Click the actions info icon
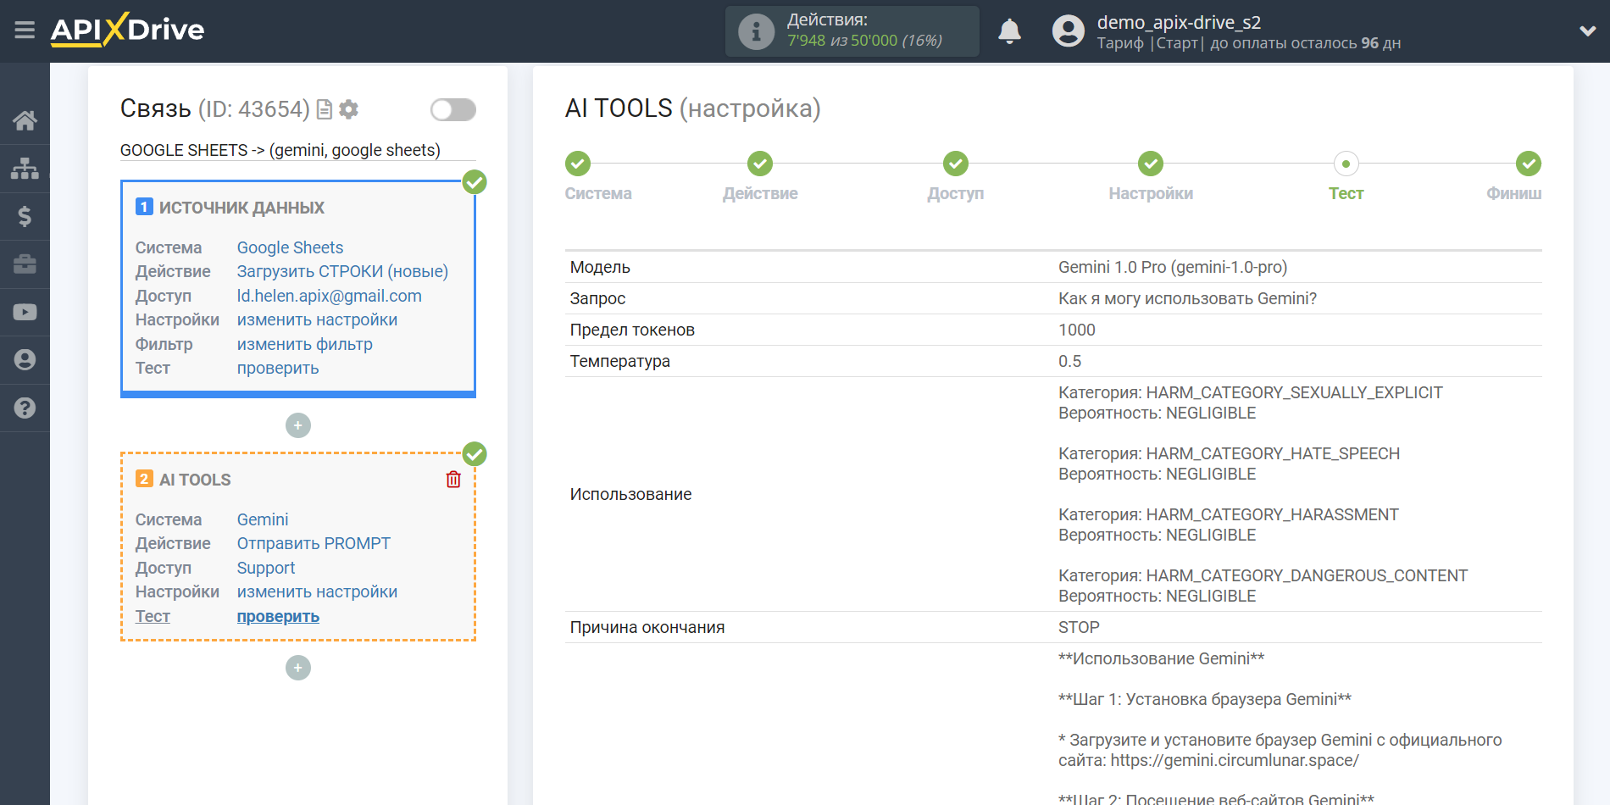This screenshot has height=805, width=1610. tap(756, 31)
